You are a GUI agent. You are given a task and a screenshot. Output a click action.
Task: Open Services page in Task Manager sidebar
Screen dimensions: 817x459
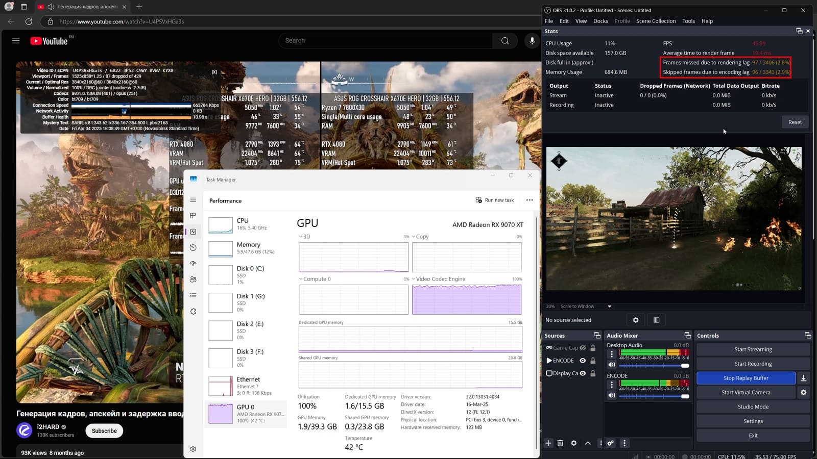tap(193, 311)
